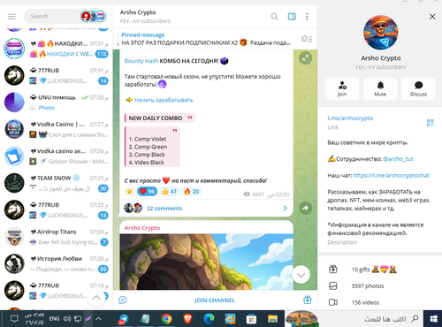Screen dimensions: 442x327
Task: Jump to latest messages with the down arrow
Action: [x=301, y=275]
